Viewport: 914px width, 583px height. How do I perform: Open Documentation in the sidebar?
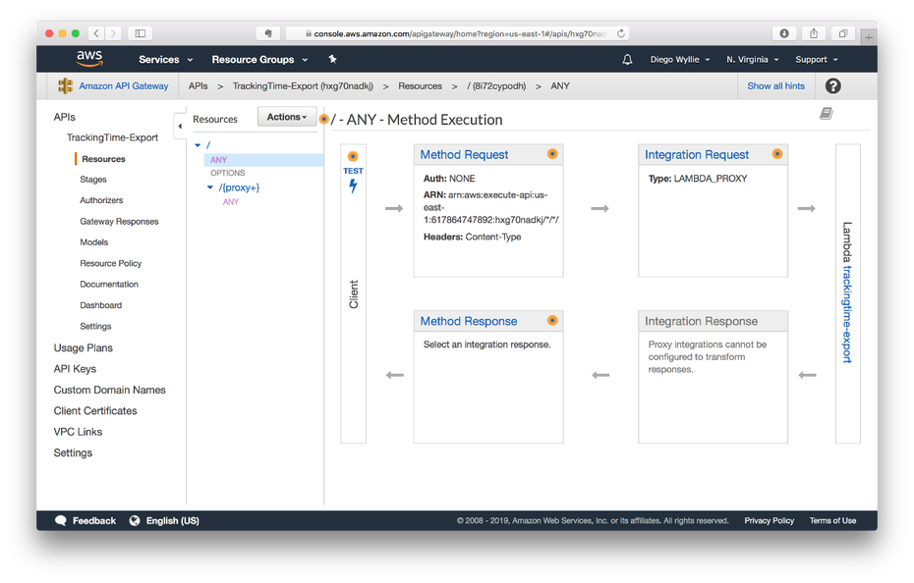click(109, 285)
